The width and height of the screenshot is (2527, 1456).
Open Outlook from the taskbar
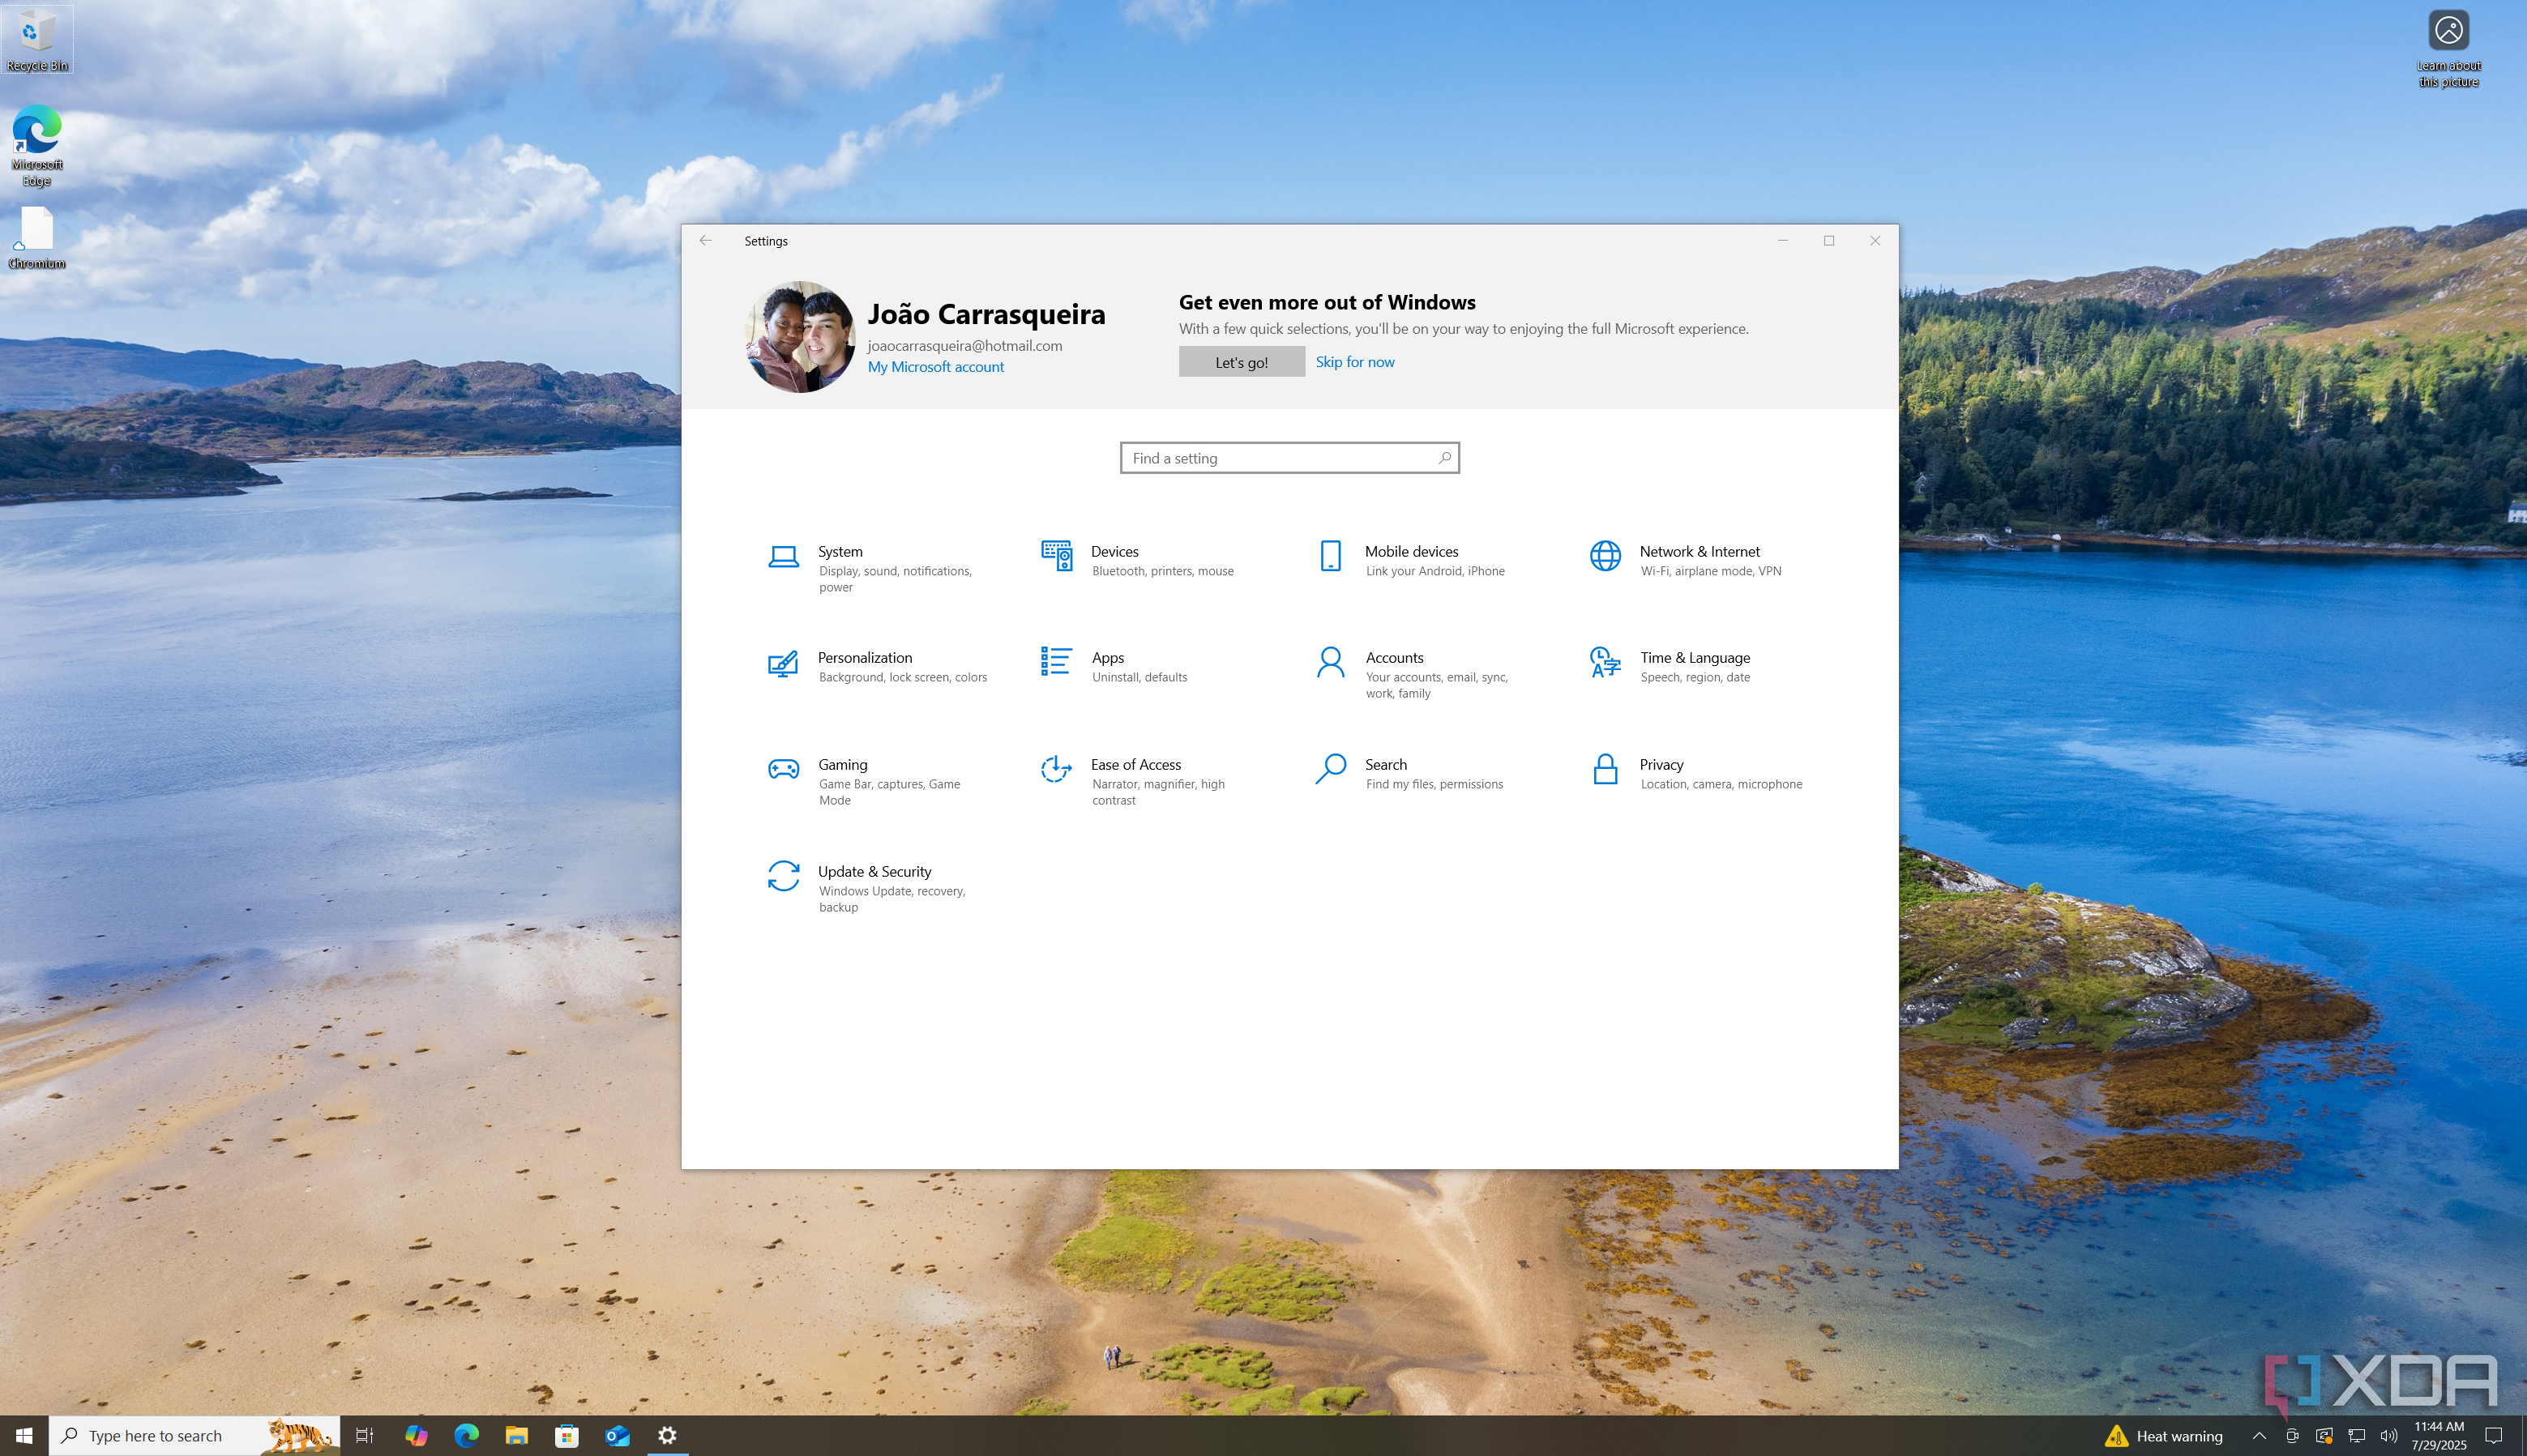click(617, 1436)
